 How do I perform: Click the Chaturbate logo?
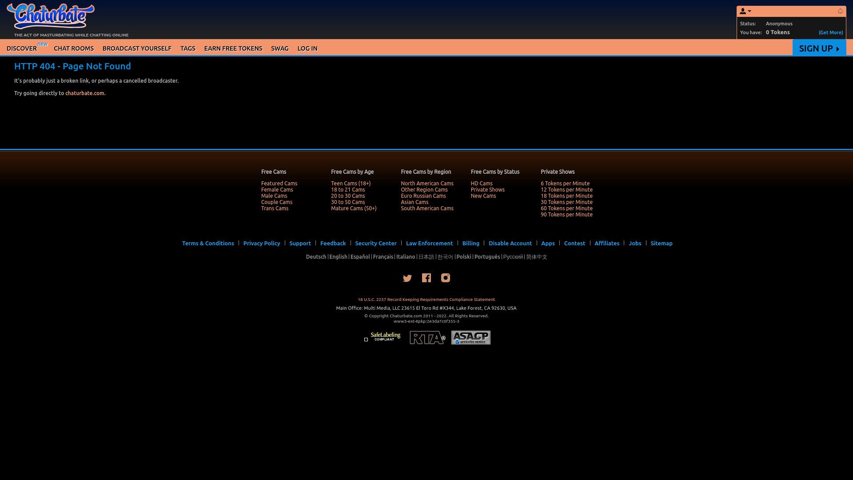click(x=51, y=16)
